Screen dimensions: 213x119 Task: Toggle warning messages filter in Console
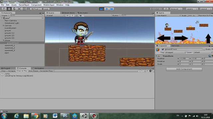pyautogui.click(x=146, y=71)
